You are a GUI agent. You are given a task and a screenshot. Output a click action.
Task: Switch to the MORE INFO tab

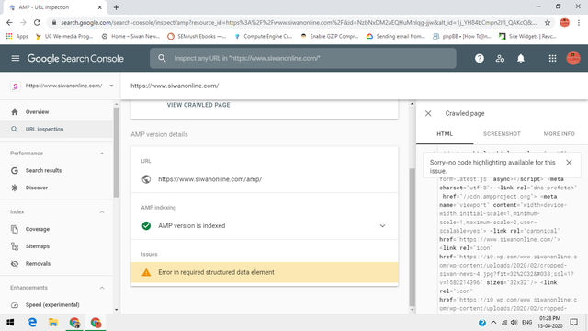click(x=560, y=134)
